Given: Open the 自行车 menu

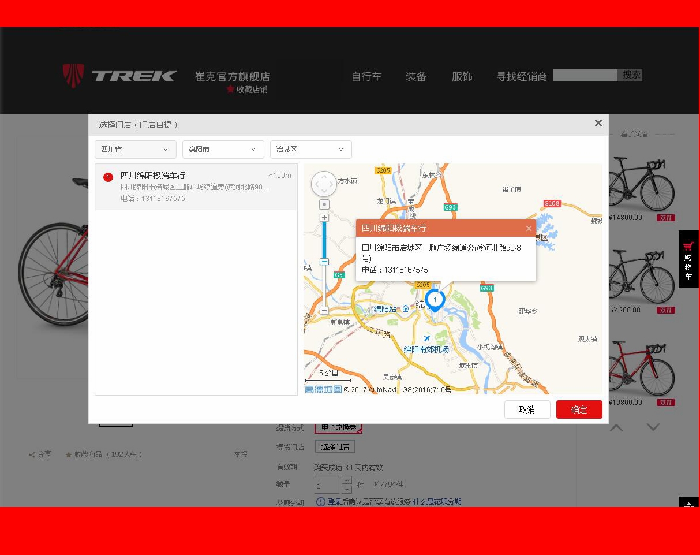Looking at the screenshot, I should tap(366, 76).
